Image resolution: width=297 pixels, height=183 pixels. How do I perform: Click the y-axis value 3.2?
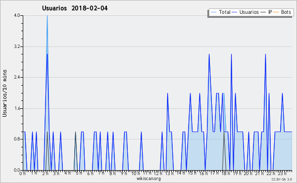(x=17, y=46)
